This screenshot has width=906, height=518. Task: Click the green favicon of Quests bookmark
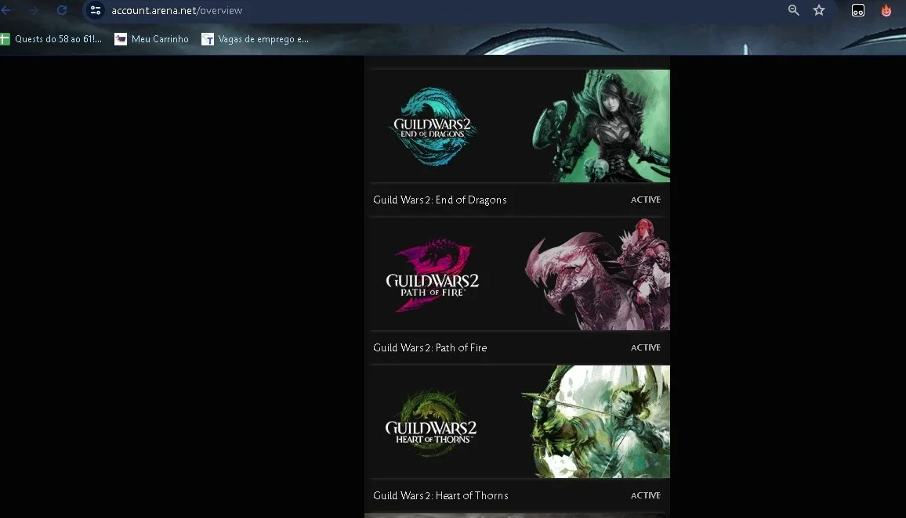(x=5, y=39)
